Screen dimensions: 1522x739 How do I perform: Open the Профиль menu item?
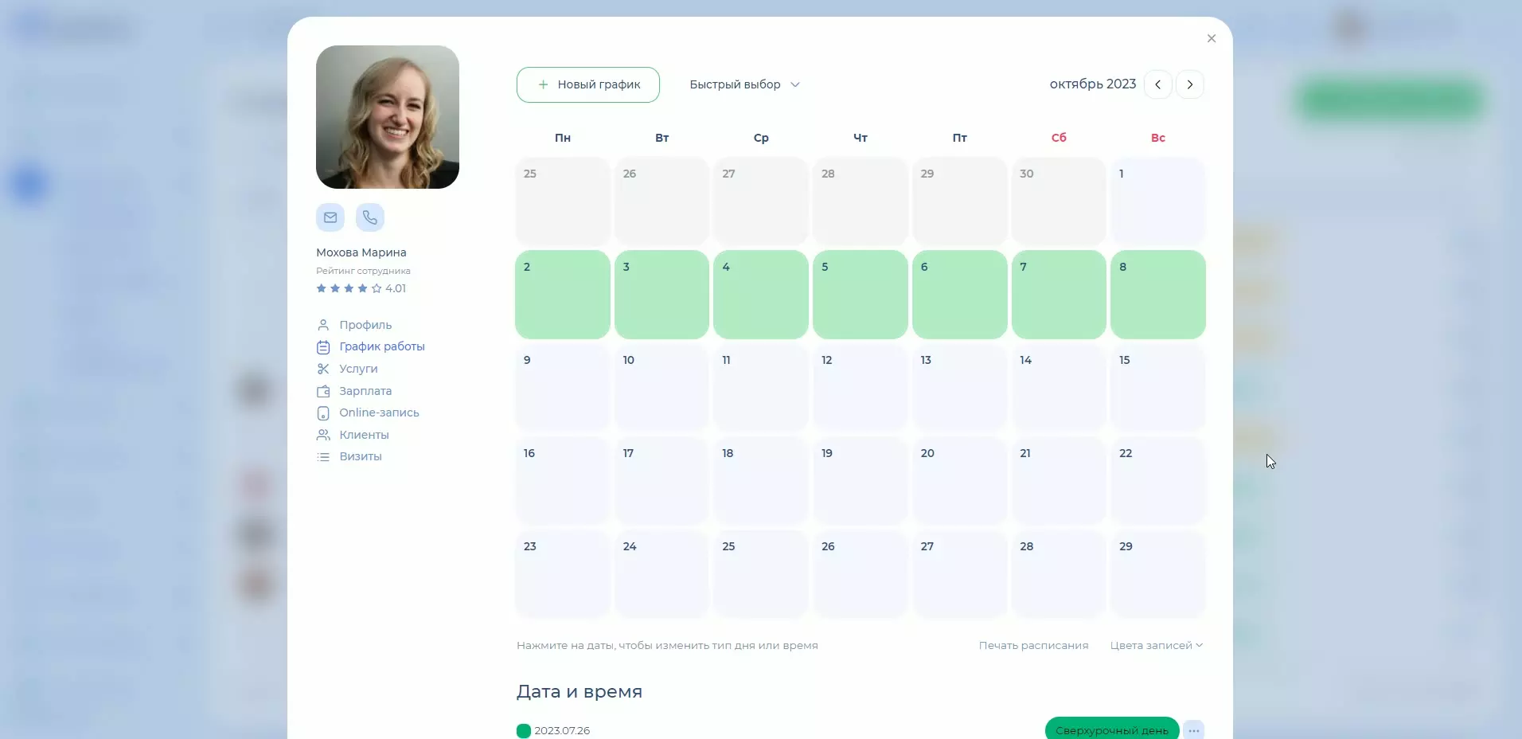(x=365, y=325)
